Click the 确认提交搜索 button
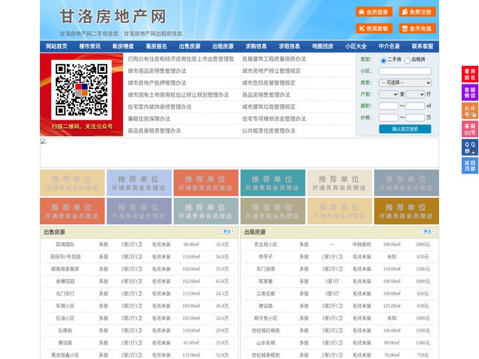 click(x=405, y=129)
